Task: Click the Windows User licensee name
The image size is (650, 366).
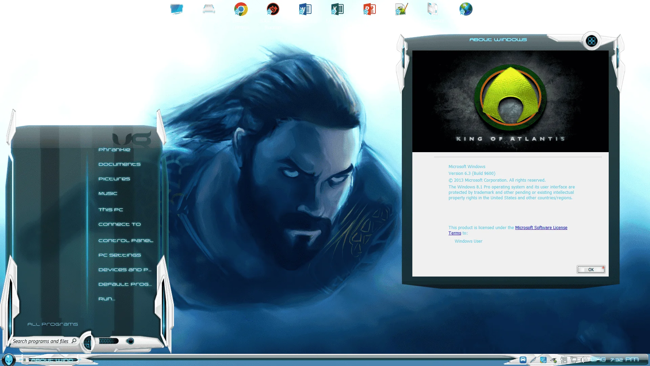Action: [x=469, y=241]
